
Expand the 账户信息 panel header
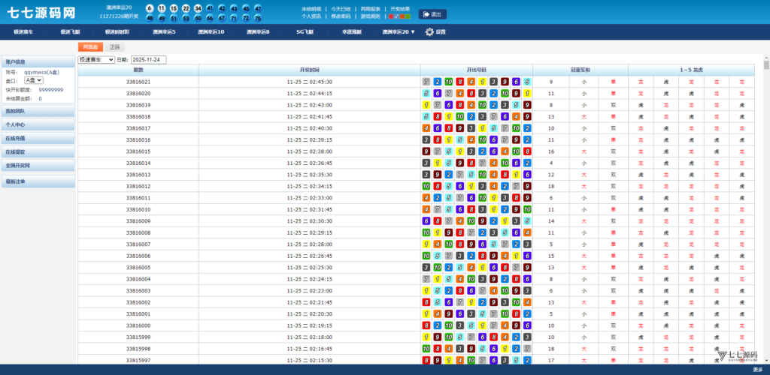point(38,61)
